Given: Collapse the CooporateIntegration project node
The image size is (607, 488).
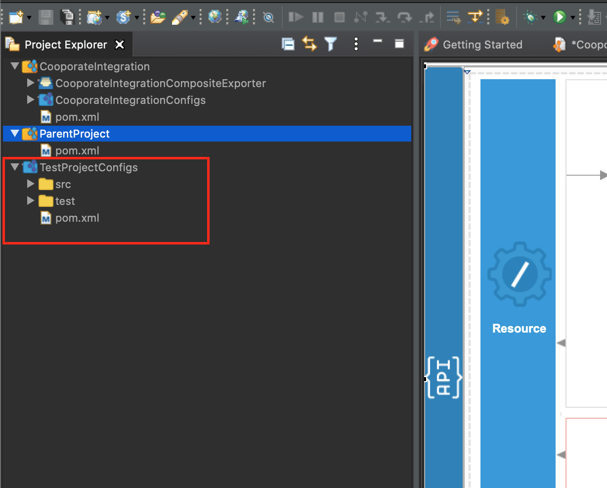Looking at the screenshot, I should [15, 66].
